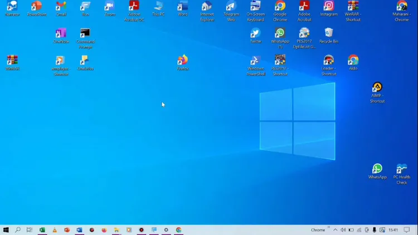The image size is (418, 235).
Task: Open the Action Center notifications
Action: click(x=406, y=229)
